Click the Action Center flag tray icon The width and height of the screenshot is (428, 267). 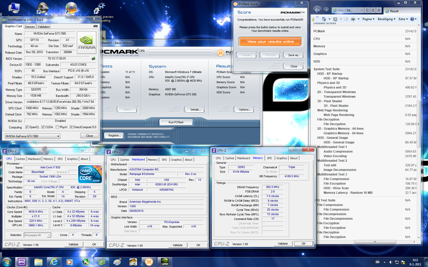(x=403, y=262)
